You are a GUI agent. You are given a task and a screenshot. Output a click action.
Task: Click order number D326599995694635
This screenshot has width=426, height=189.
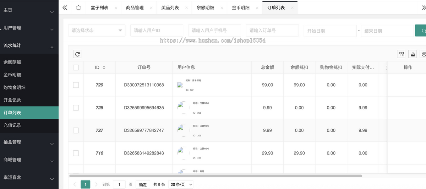point(144,108)
